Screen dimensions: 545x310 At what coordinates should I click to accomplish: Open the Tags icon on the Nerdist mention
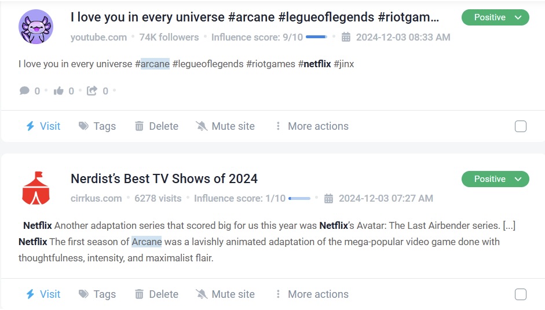83,294
